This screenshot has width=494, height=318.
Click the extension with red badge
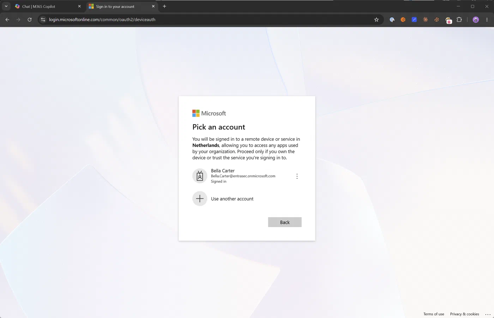tap(448, 20)
